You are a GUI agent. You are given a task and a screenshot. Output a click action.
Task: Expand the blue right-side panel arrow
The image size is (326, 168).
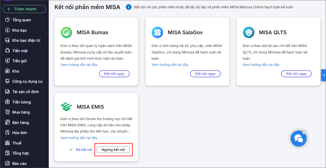pyautogui.click(x=324, y=75)
